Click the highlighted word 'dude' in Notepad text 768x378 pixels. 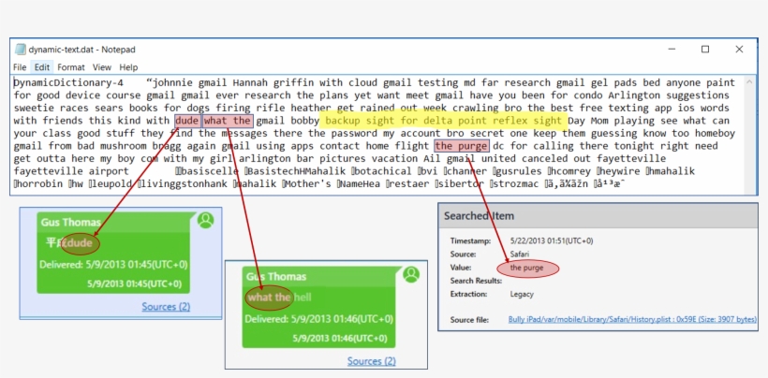coord(187,121)
